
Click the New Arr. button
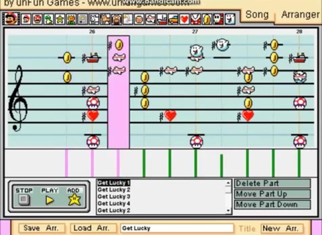pos(282,228)
